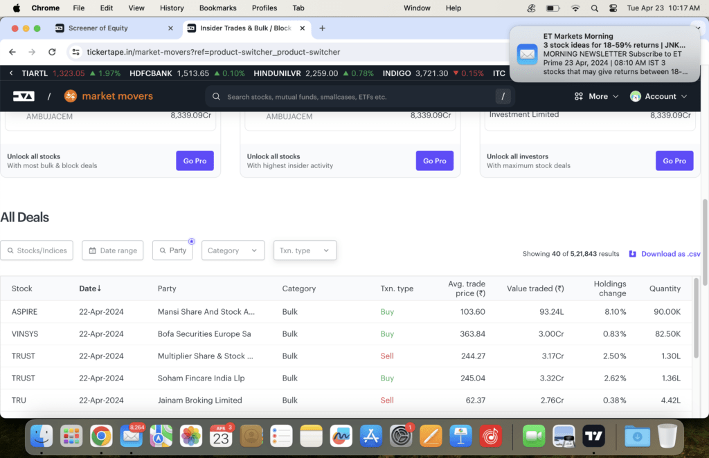
Task: Open the Party filter
Action: point(172,250)
